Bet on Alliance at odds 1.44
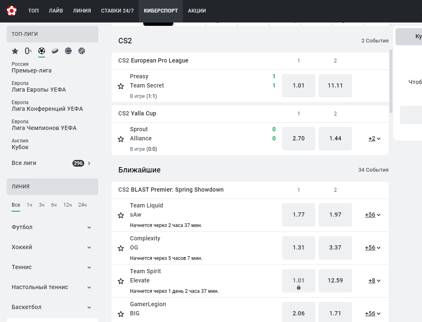The height and width of the screenshot is (322, 422). 335,139
